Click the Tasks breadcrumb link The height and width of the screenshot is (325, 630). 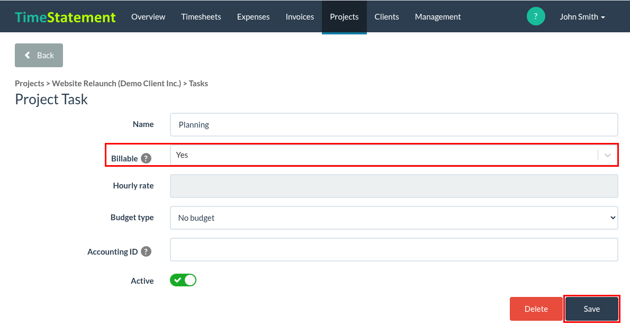(199, 84)
